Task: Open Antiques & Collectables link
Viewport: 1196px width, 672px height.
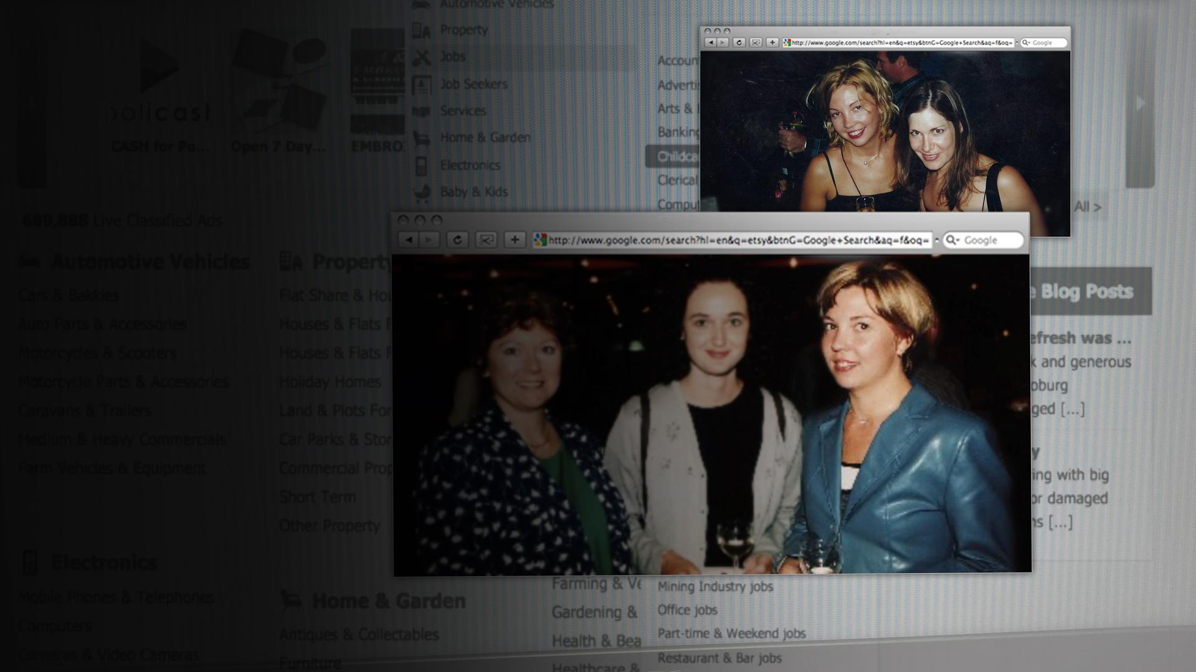Action: 359,634
